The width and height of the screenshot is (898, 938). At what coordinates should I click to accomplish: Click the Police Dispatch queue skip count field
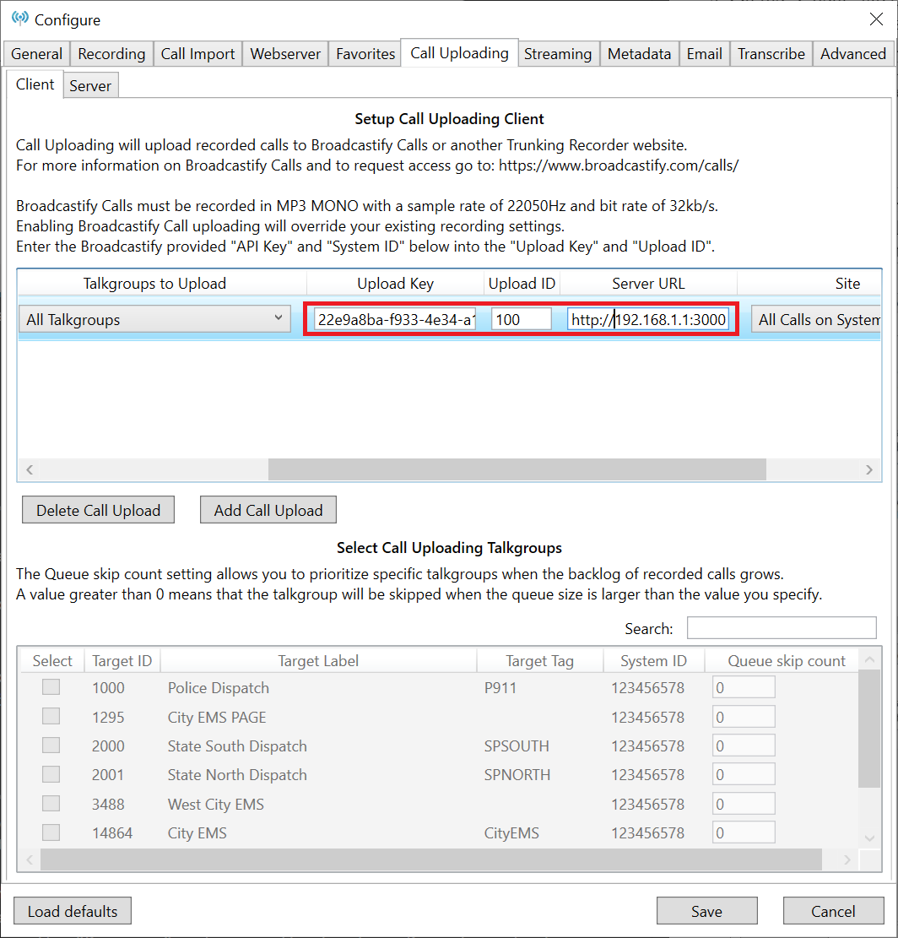(744, 687)
